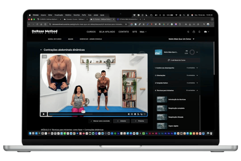Open Wi-Fi status in menu bar
This screenshot has height=161, width=241.
[176, 15]
